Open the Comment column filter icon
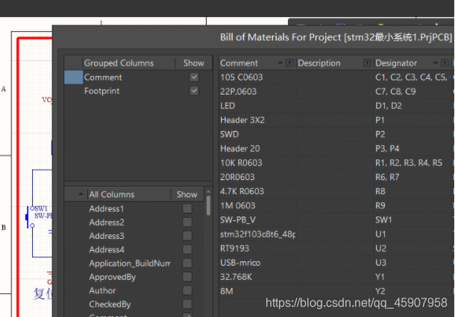 click(x=289, y=63)
